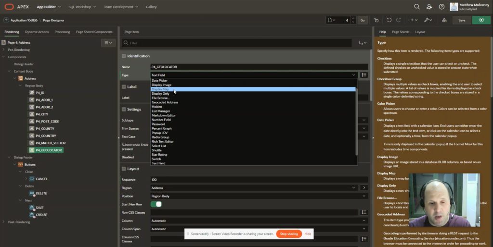Viewport: 493px width, 247px height.
Task: Open the Region dropdown showing Address
Action: (x=254, y=188)
